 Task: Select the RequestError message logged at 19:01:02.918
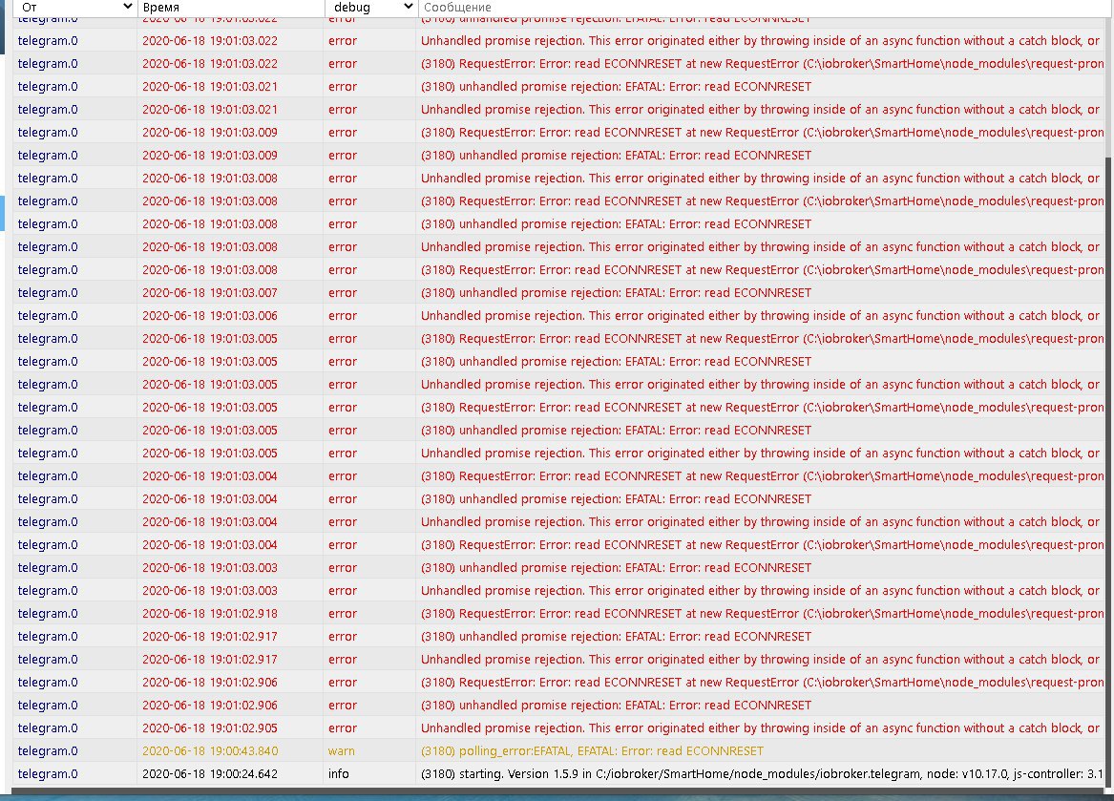pyautogui.click(x=762, y=613)
